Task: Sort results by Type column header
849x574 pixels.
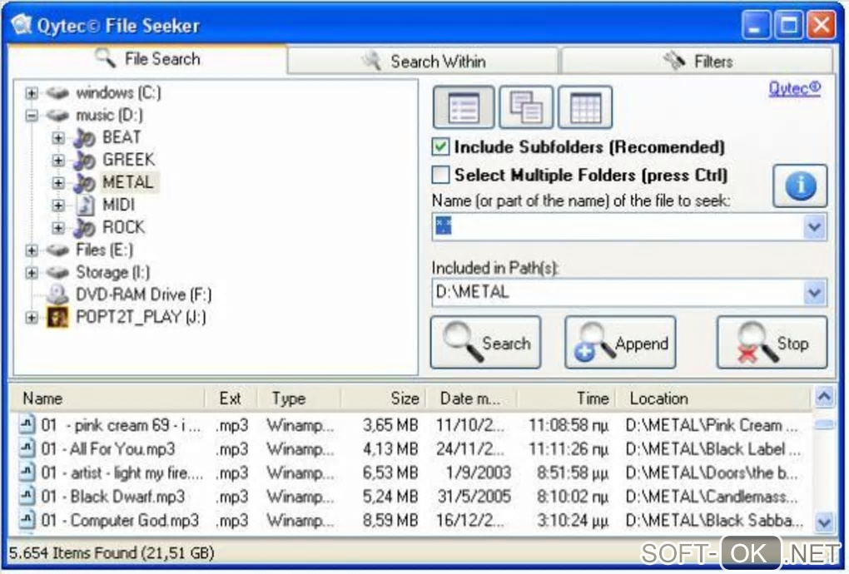Action: click(300, 398)
